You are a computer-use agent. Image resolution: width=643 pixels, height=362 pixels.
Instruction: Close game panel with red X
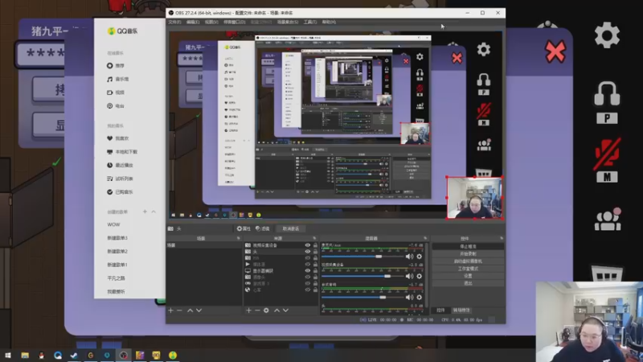tap(555, 51)
